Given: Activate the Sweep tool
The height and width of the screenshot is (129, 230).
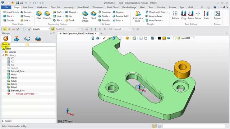Looking at the screenshot, I should [x=26, y=16].
